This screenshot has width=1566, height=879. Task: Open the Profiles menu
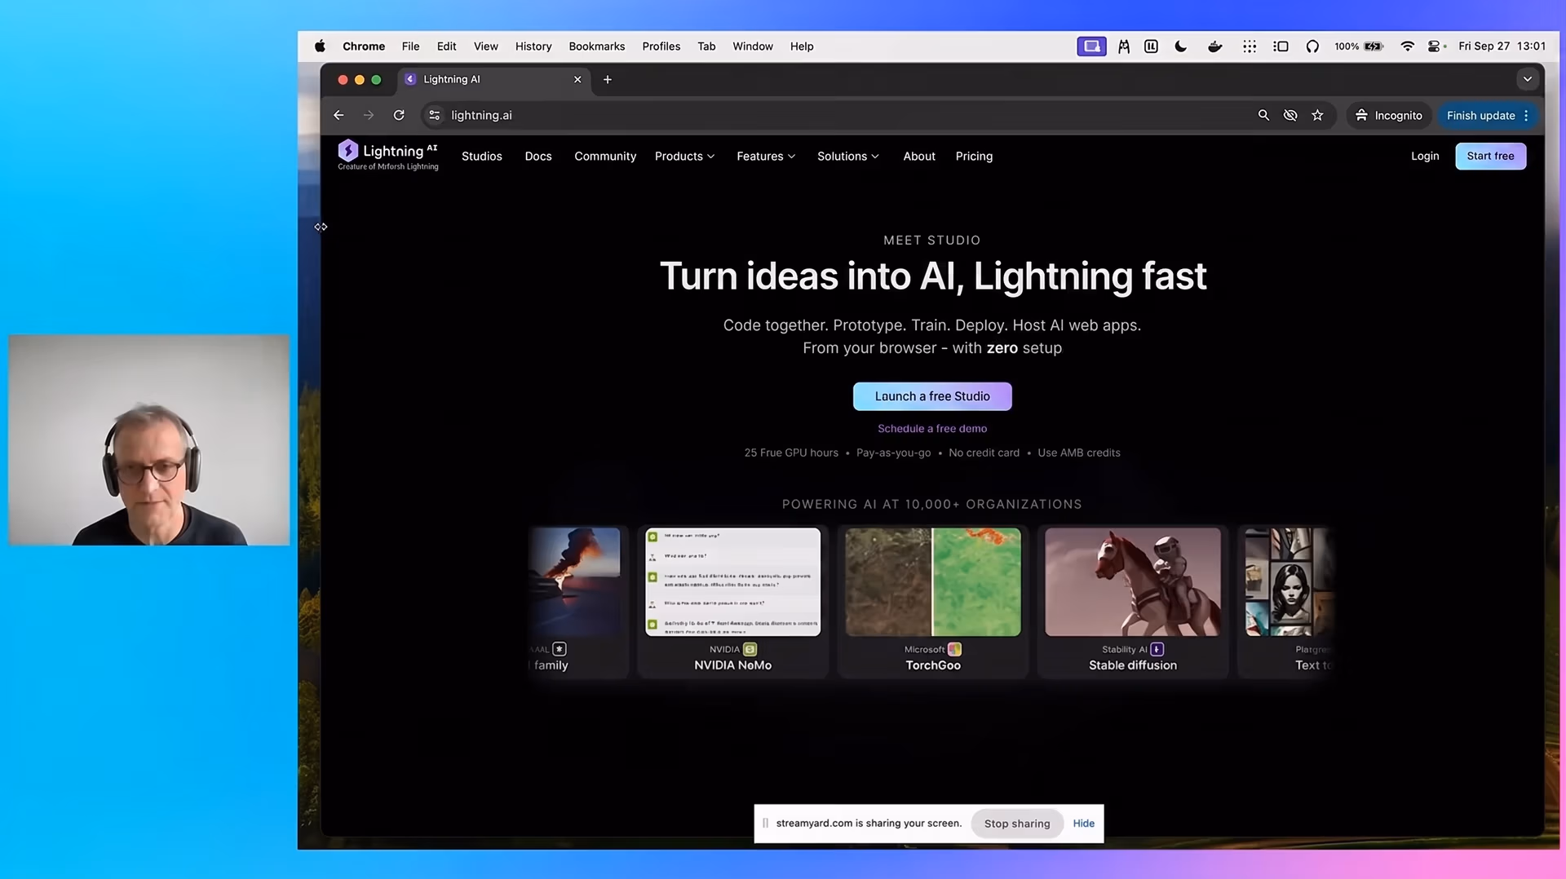click(x=661, y=46)
